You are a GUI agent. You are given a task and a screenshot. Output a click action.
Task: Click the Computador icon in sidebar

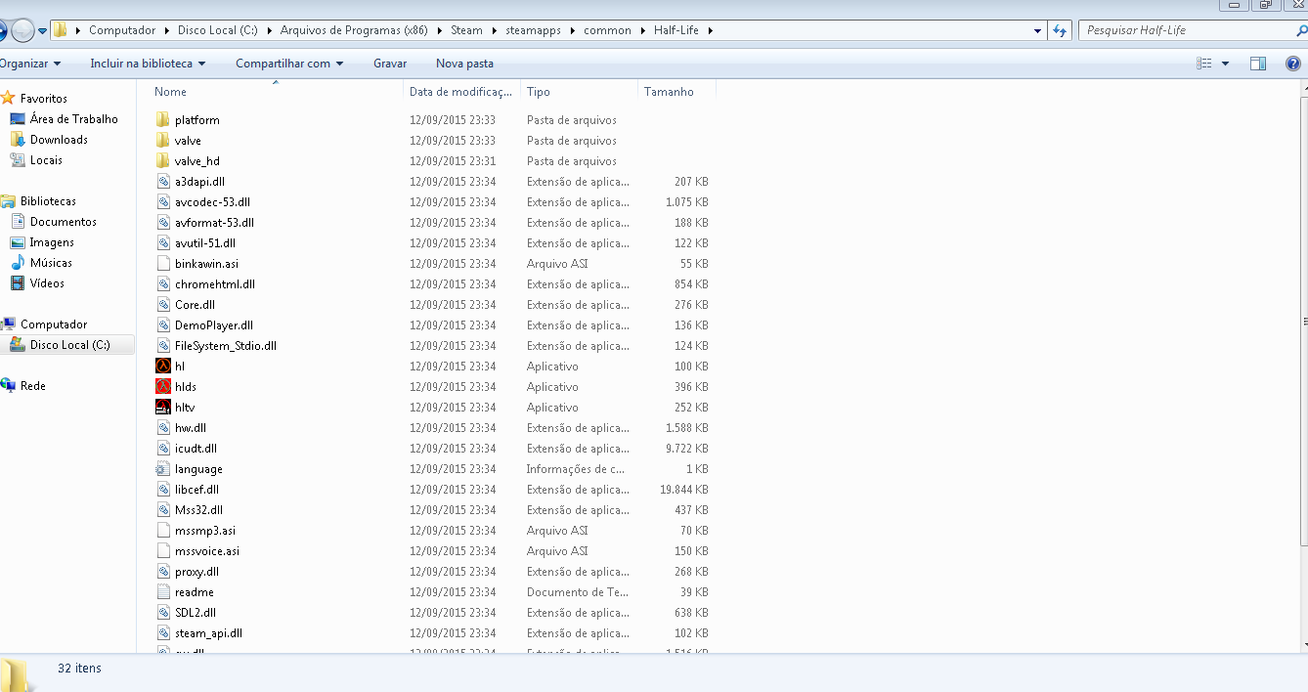pyautogui.click(x=9, y=324)
